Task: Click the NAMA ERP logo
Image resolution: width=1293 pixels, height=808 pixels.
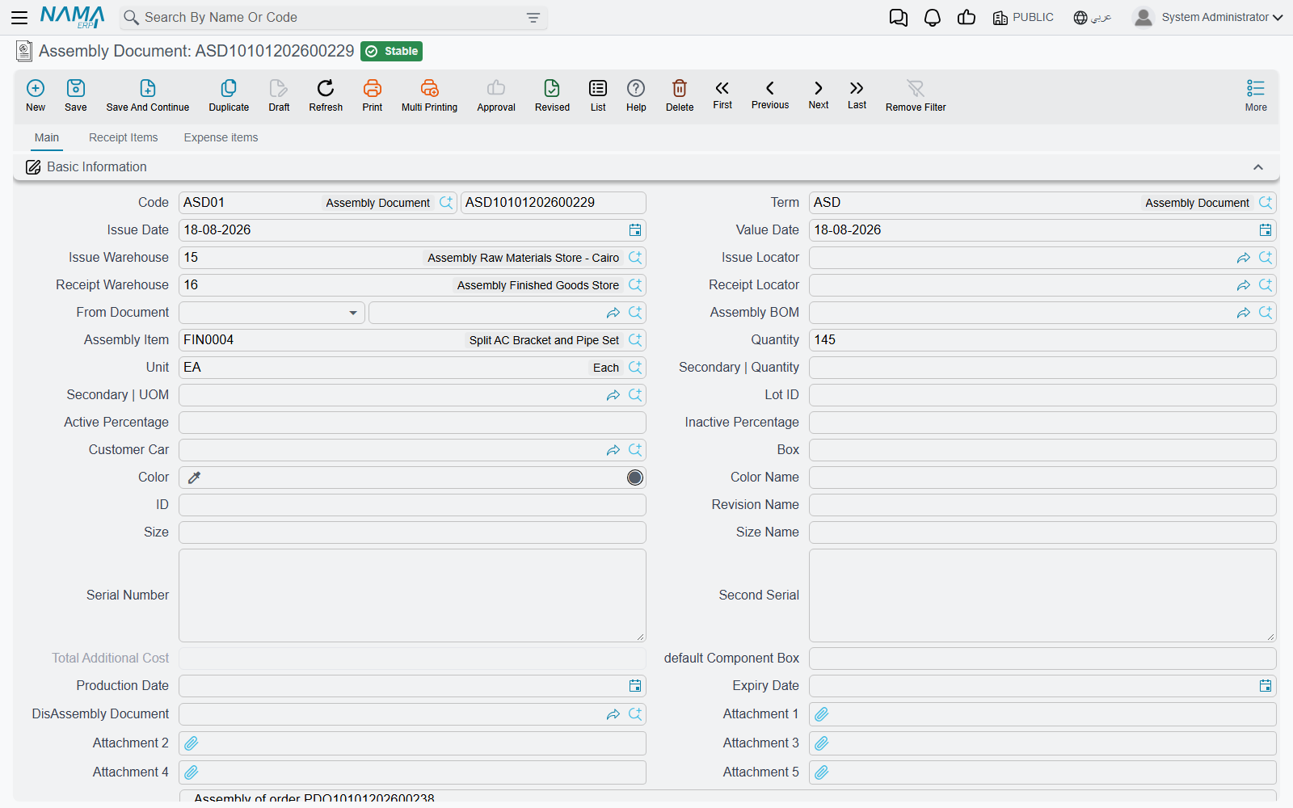Action: click(x=73, y=17)
